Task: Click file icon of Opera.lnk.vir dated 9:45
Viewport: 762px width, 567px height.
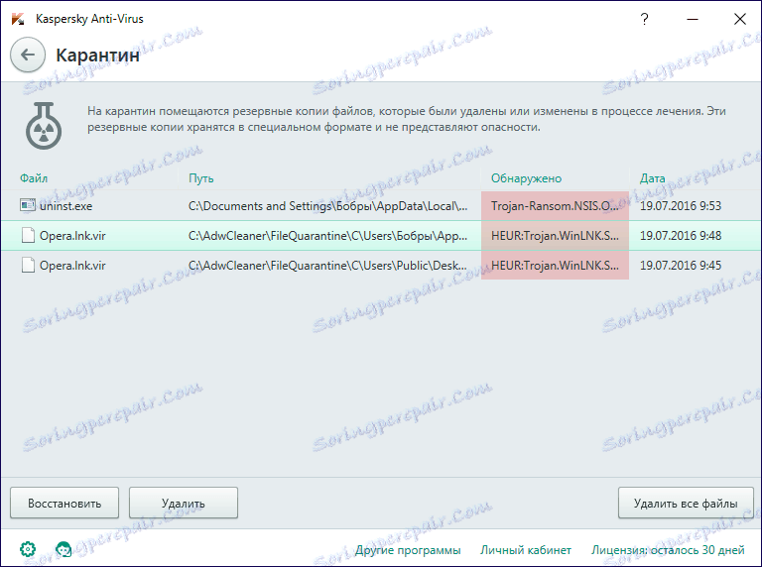Action: (28, 265)
